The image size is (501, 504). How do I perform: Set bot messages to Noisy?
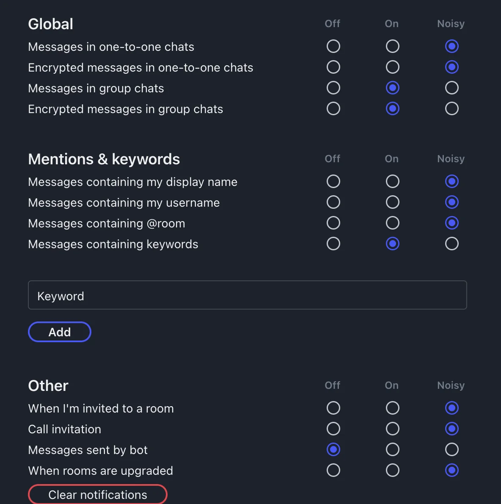452,449
